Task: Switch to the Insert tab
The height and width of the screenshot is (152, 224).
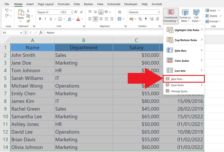Action: click(30, 4)
